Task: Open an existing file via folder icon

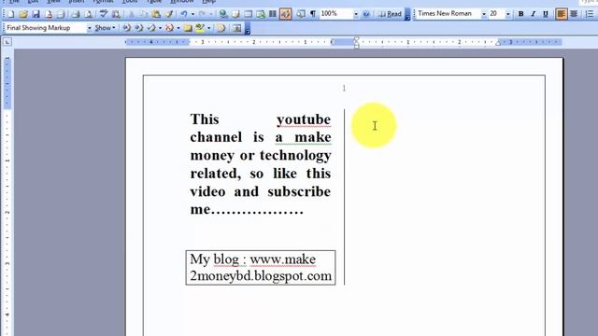Action: click(x=23, y=15)
